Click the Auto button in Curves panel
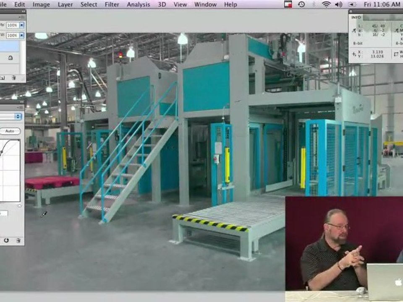Viewport: 403px width, 302px height. pyautogui.click(x=10, y=131)
